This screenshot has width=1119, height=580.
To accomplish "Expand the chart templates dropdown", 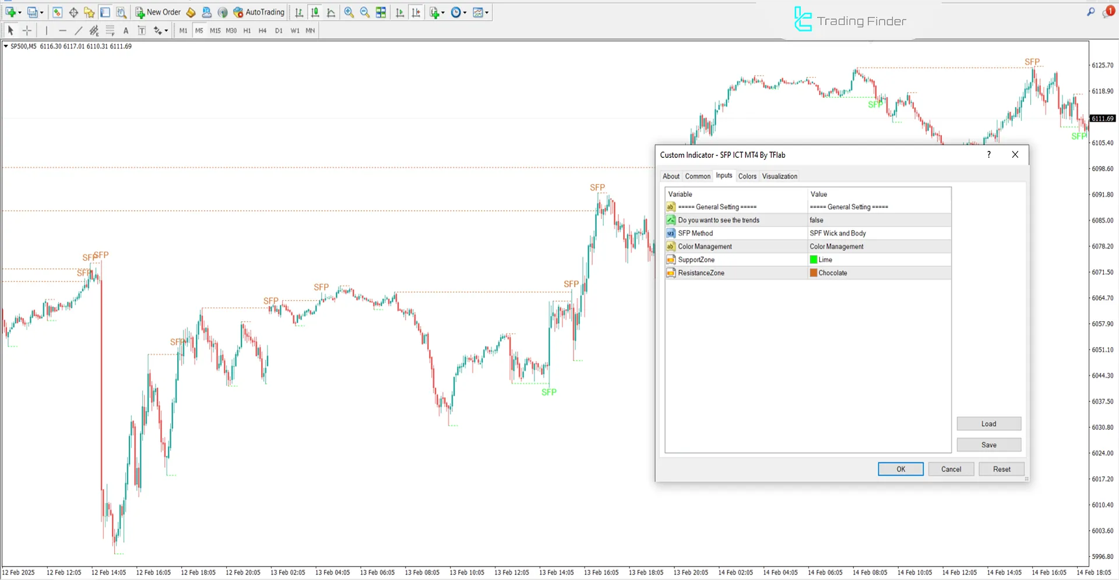I will coord(481,12).
